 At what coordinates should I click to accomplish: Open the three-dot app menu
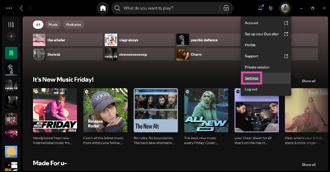9,8
